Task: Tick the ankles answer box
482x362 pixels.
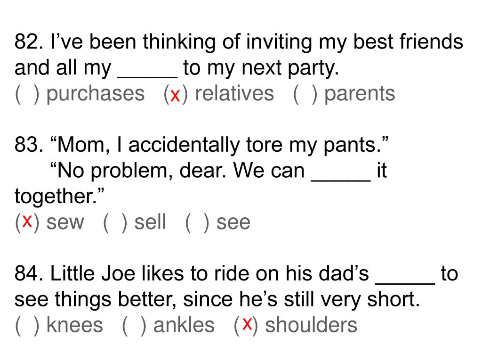Action: [134, 326]
